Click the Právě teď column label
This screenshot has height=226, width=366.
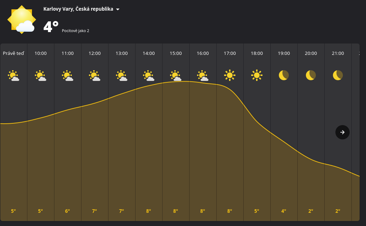(14, 53)
